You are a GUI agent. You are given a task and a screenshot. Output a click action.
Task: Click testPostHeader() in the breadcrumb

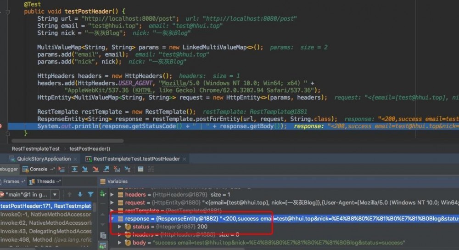pyautogui.click(x=90, y=149)
